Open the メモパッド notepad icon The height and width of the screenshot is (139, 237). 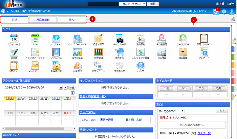(x=14, y=65)
